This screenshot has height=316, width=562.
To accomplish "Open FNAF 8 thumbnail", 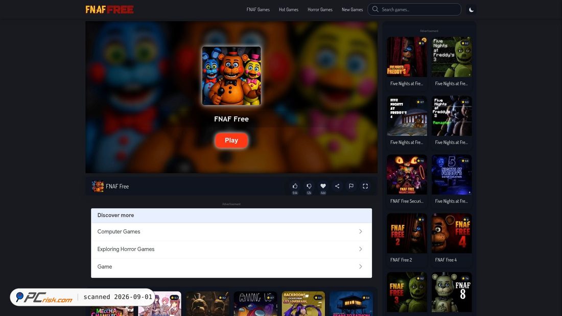I will coord(452,292).
